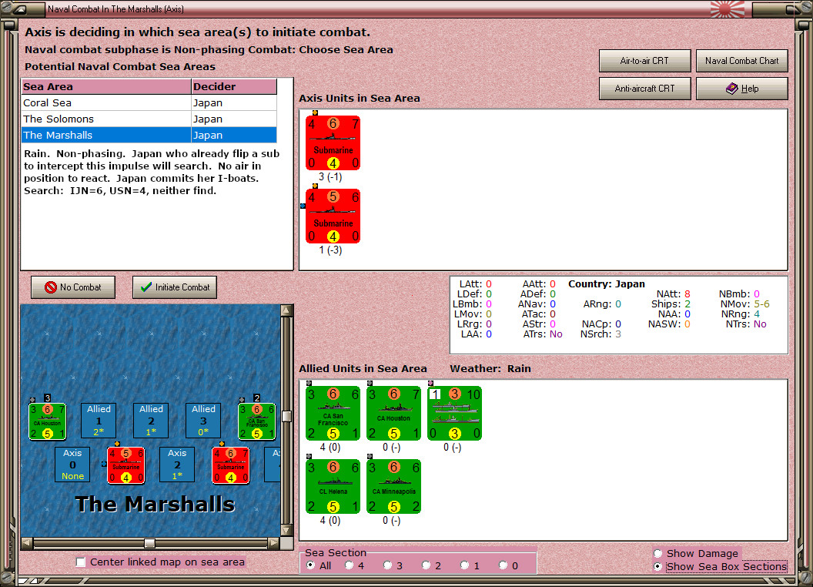This screenshot has width=813, height=587.
Task: Switch to Show Damage option
Action: coord(658,553)
